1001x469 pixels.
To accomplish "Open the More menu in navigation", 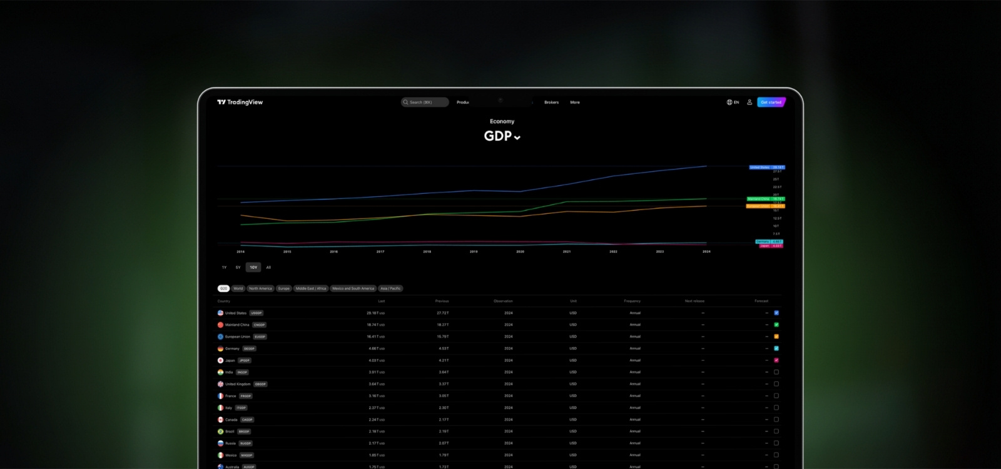I will [574, 102].
